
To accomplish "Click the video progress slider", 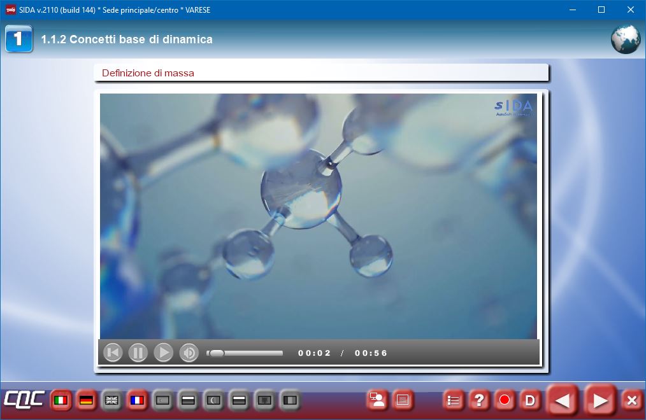I will click(245, 353).
